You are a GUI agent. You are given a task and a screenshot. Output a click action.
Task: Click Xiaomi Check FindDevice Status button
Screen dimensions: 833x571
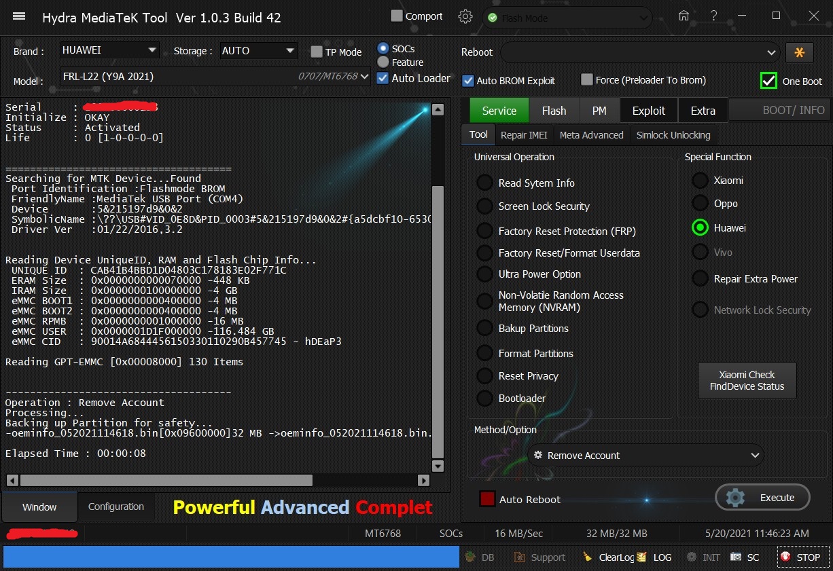click(x=747, y=380)
